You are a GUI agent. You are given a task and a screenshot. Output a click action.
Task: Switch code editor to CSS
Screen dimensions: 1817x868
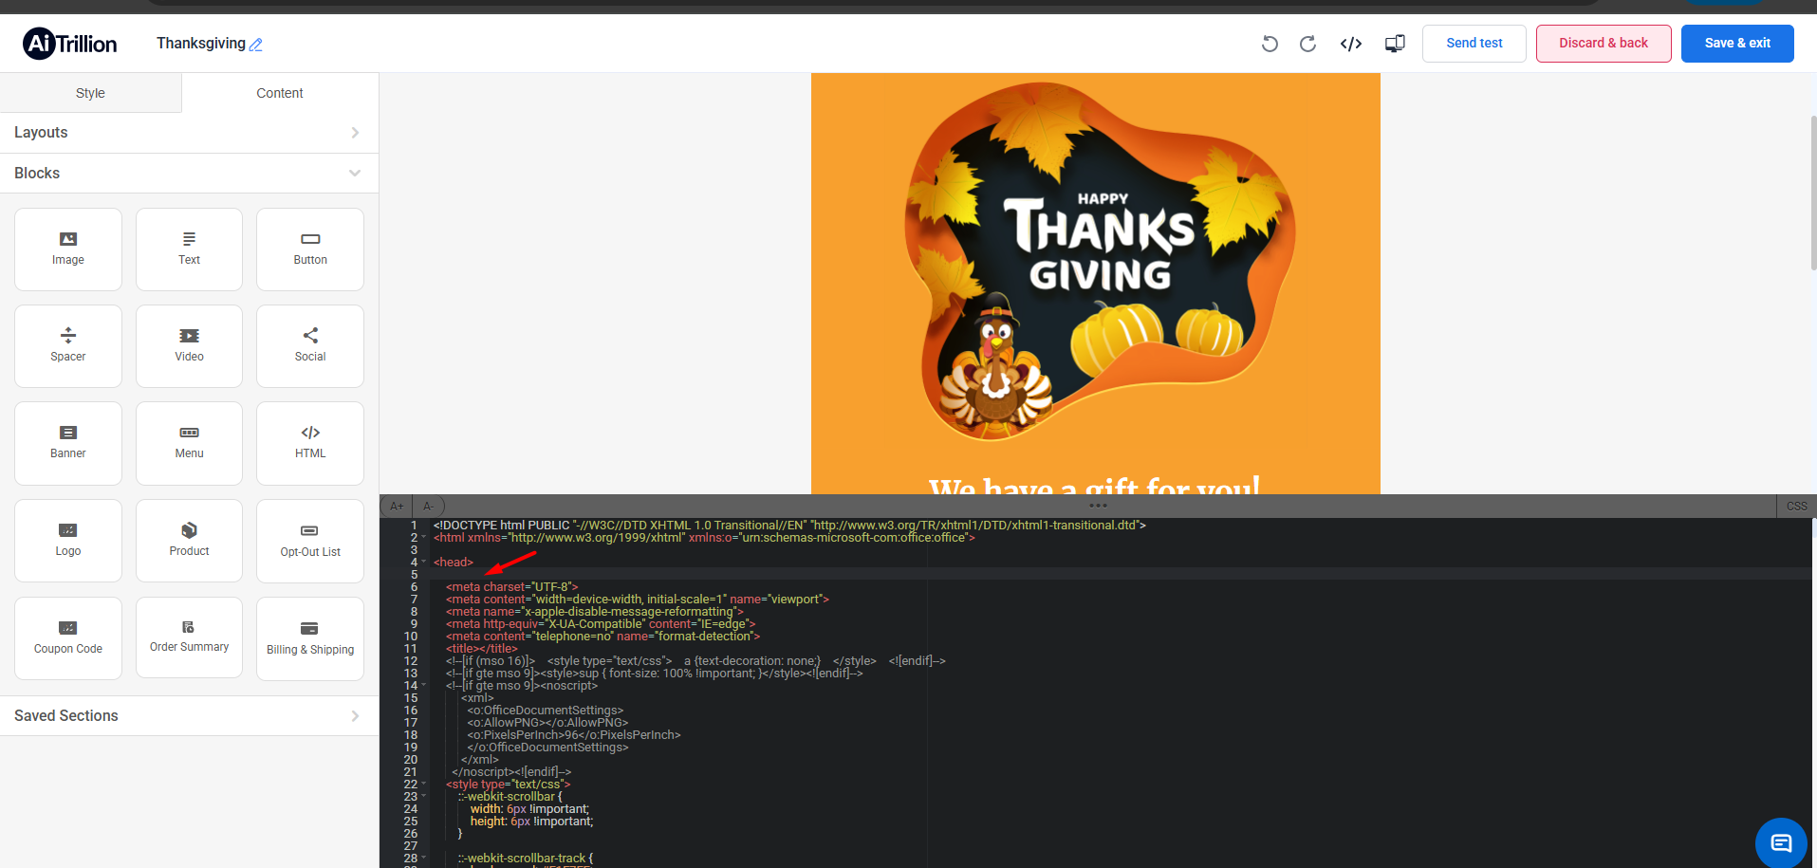1796,507
